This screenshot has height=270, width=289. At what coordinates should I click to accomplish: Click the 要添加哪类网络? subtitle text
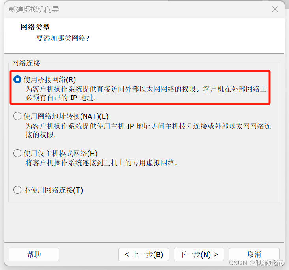[63, 38]
